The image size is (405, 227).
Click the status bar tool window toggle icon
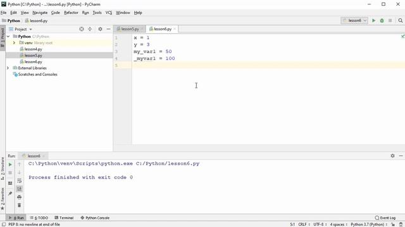point(4,224)
